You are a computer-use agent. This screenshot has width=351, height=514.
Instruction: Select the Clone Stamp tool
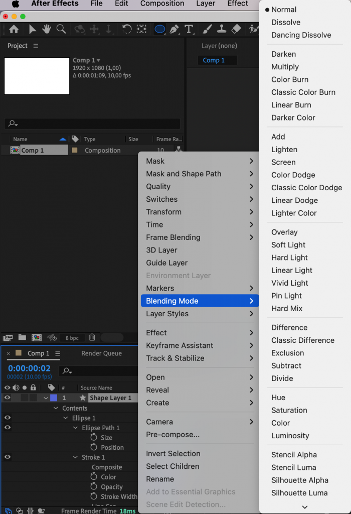click(221, 29)
